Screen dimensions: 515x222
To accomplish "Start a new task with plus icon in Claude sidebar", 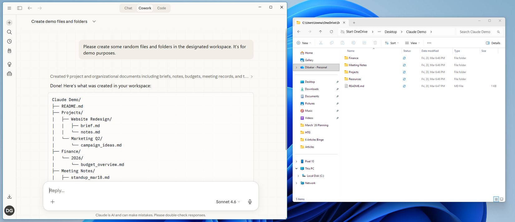I will click(9, 23).
